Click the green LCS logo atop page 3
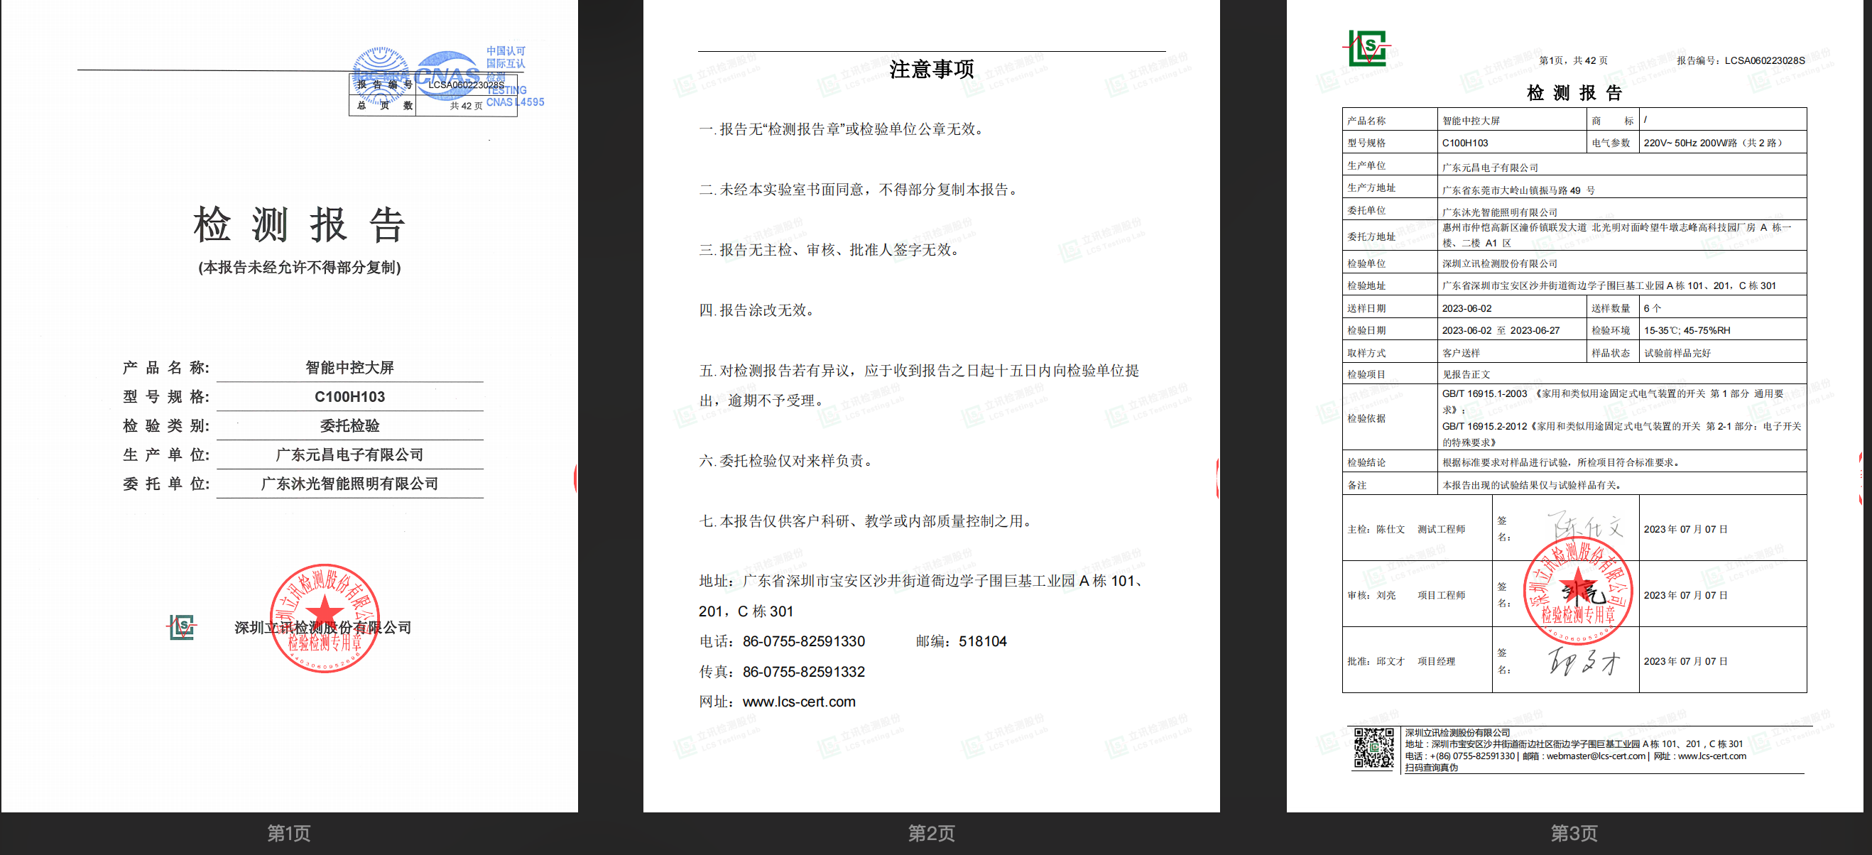 1367,49
